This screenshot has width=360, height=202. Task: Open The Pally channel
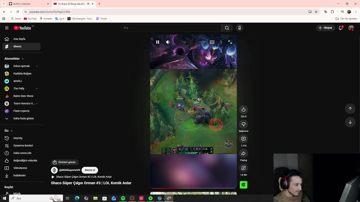click(21, 89)
